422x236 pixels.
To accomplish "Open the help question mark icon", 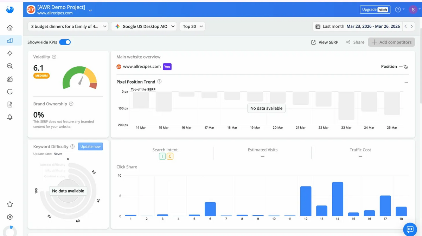I will point(398,9).
